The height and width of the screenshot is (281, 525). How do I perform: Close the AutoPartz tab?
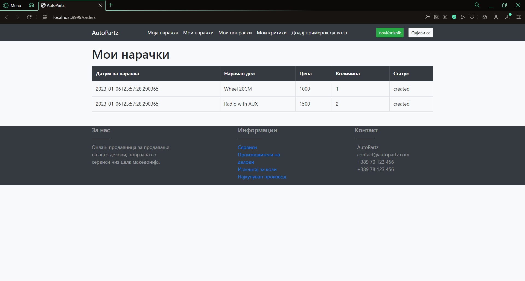[100, 5]
